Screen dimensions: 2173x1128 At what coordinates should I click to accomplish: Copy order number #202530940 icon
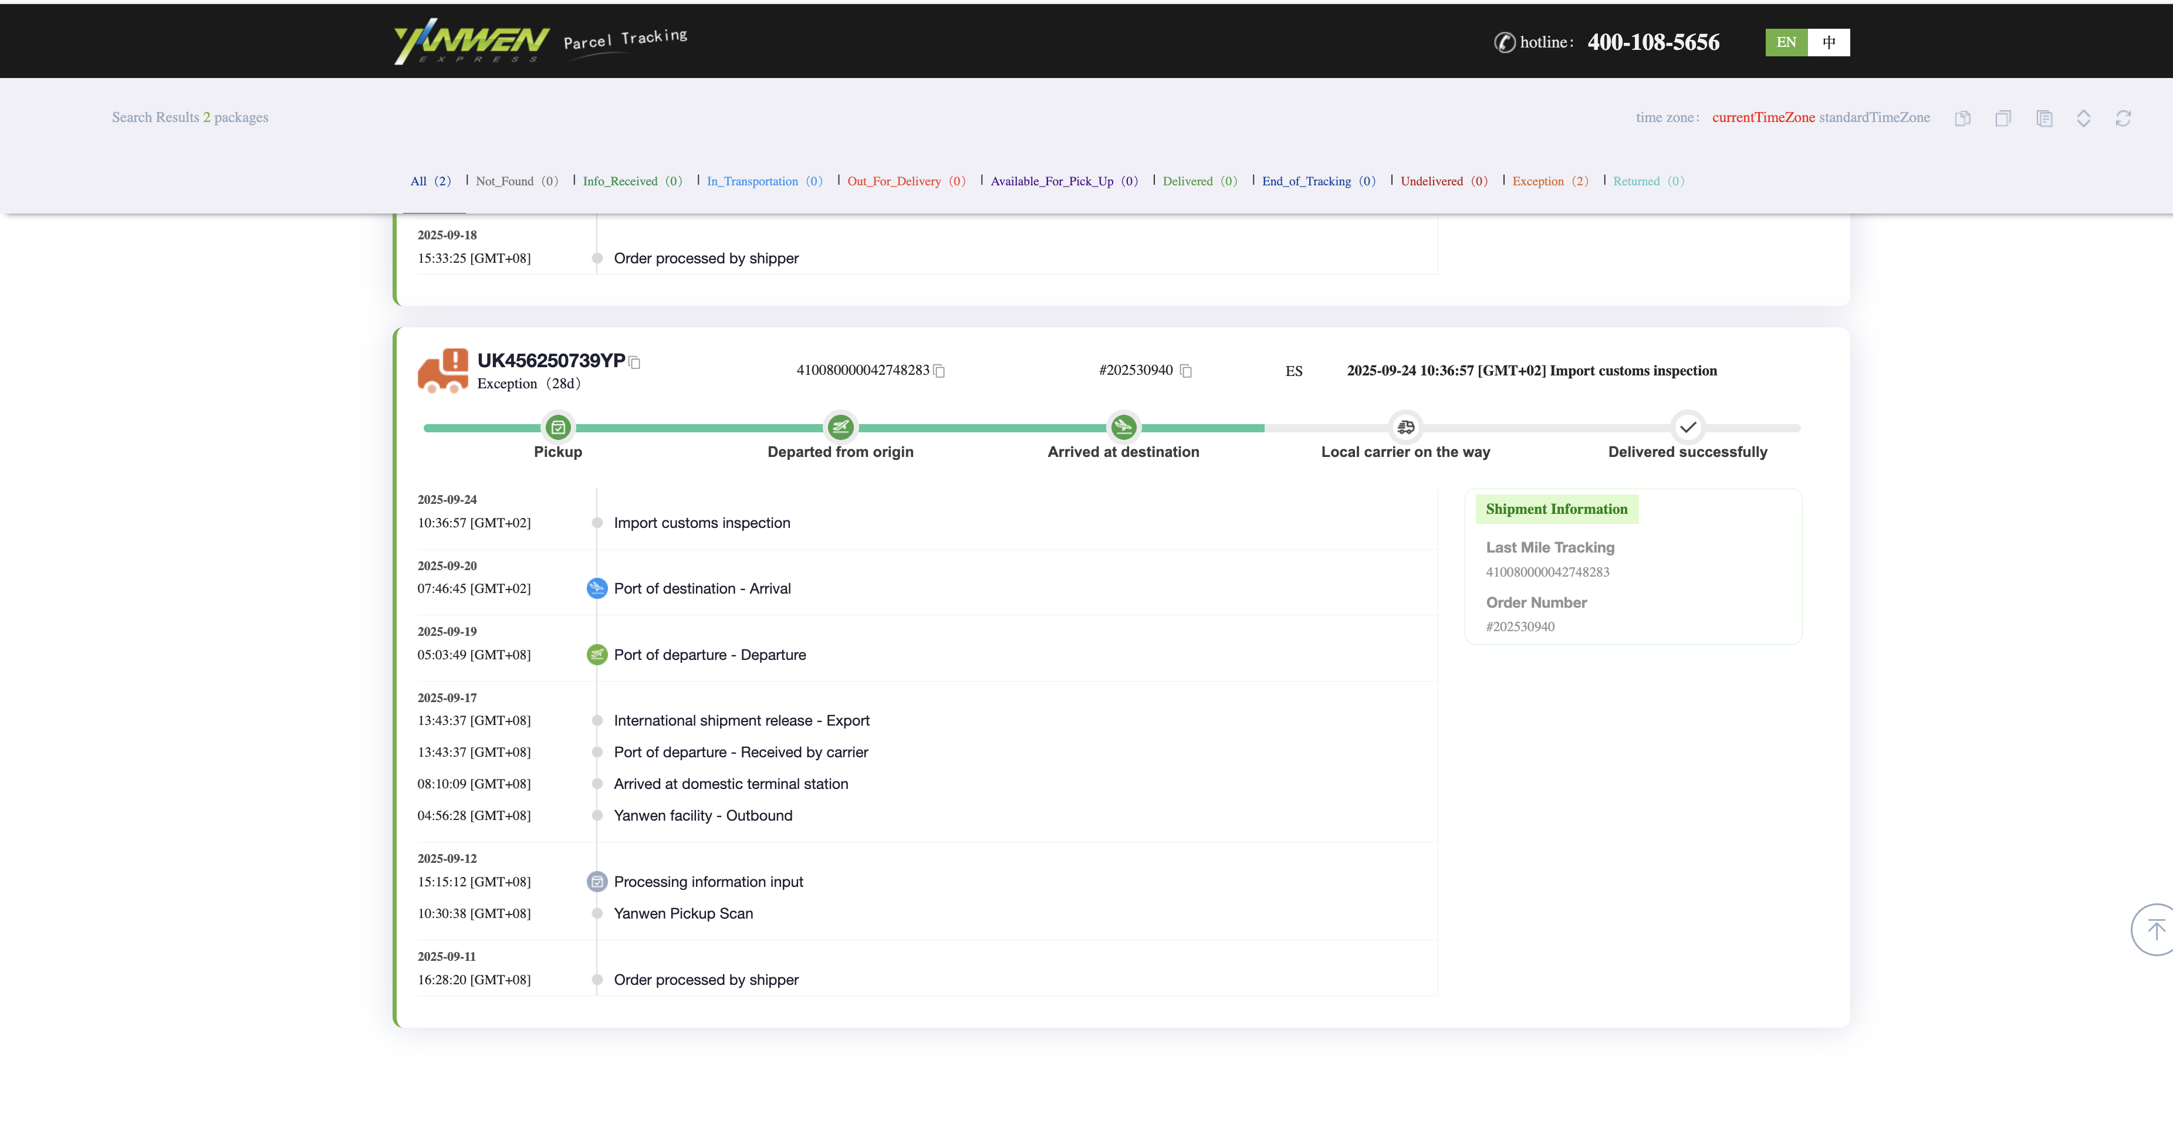click(1185, 371)
